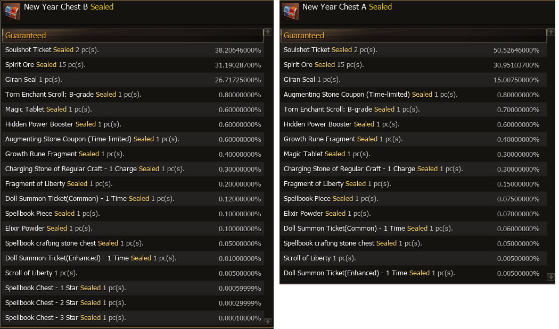Screen dimensions: 559x329
Task: Click Spirit Ore 30.95103700% rate in Chest A
Action: click(516, 65)
